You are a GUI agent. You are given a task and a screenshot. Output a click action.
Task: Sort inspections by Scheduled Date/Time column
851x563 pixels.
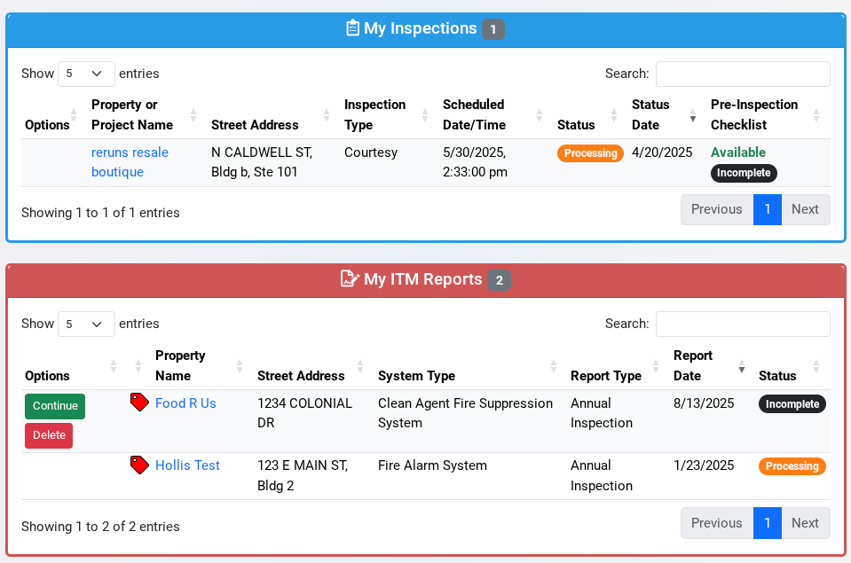click(x=539, y=115)
